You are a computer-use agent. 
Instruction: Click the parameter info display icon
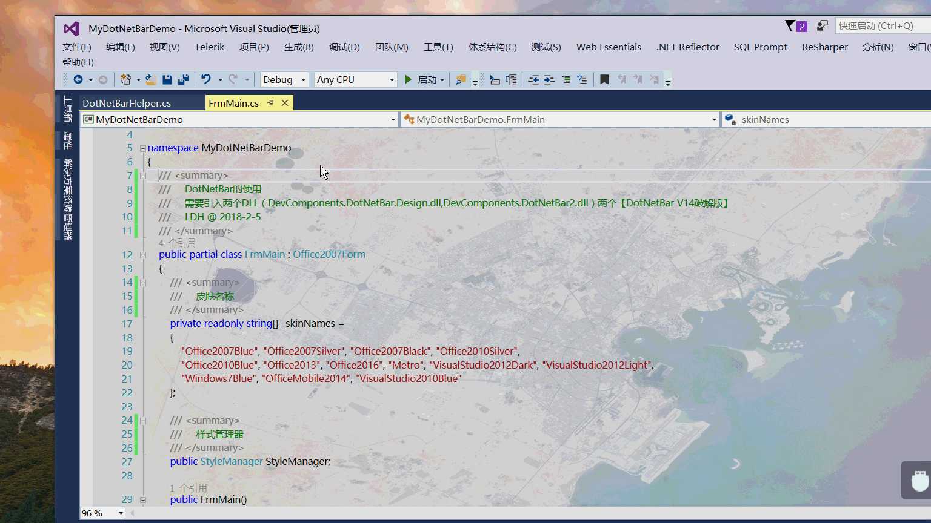(511, 79)
